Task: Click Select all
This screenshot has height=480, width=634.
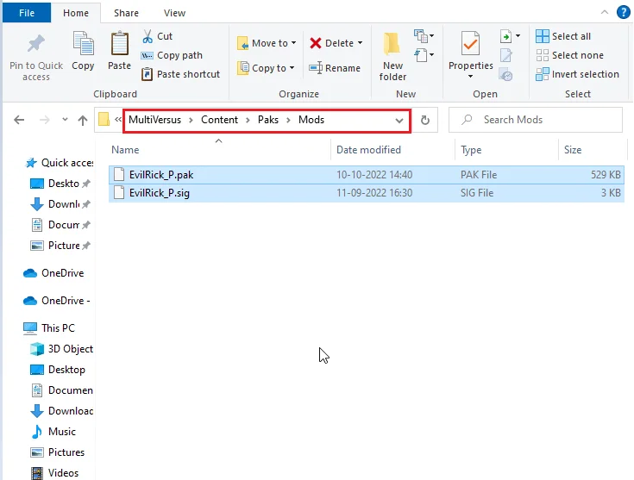Action: [x=563, y=36]
